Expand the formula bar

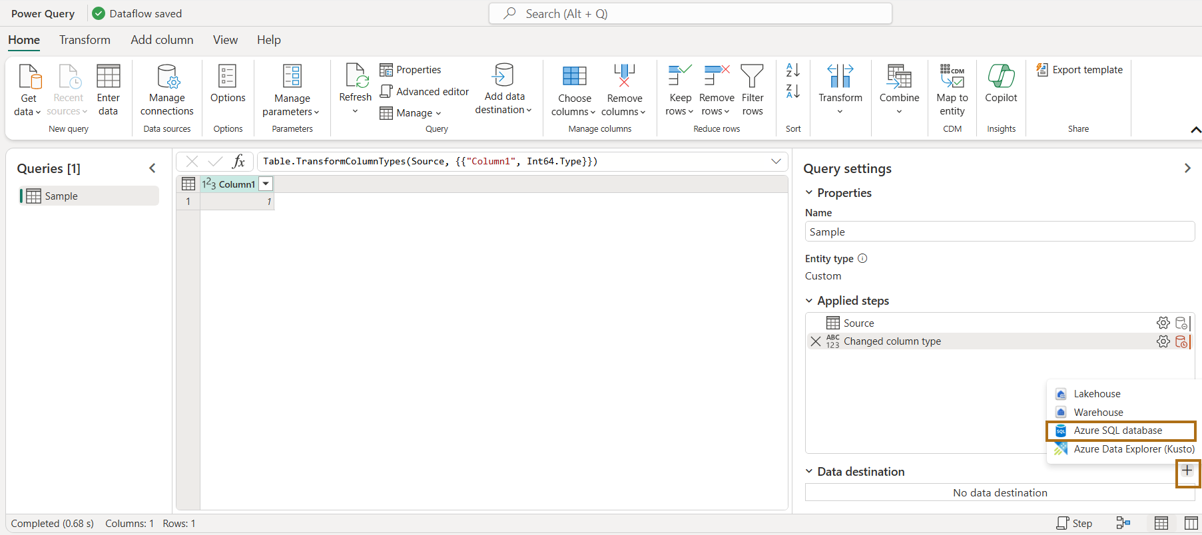(x=776, y=161)
